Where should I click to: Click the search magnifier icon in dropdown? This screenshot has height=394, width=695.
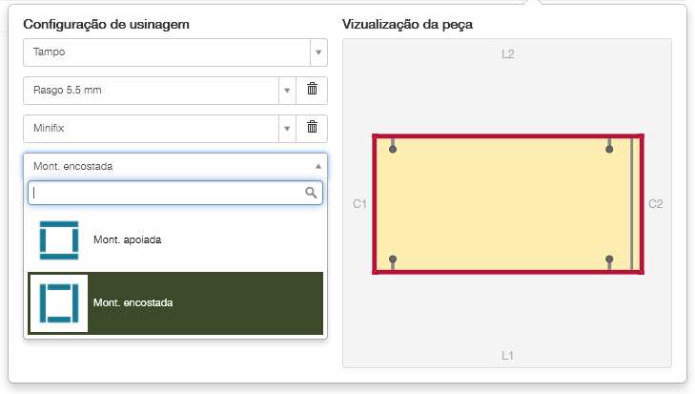pos(311,193)
